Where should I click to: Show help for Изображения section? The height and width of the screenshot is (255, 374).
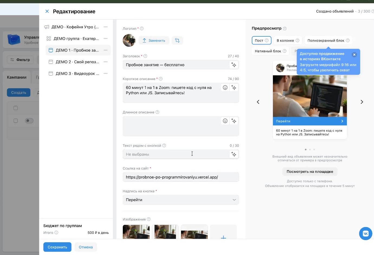149,219
